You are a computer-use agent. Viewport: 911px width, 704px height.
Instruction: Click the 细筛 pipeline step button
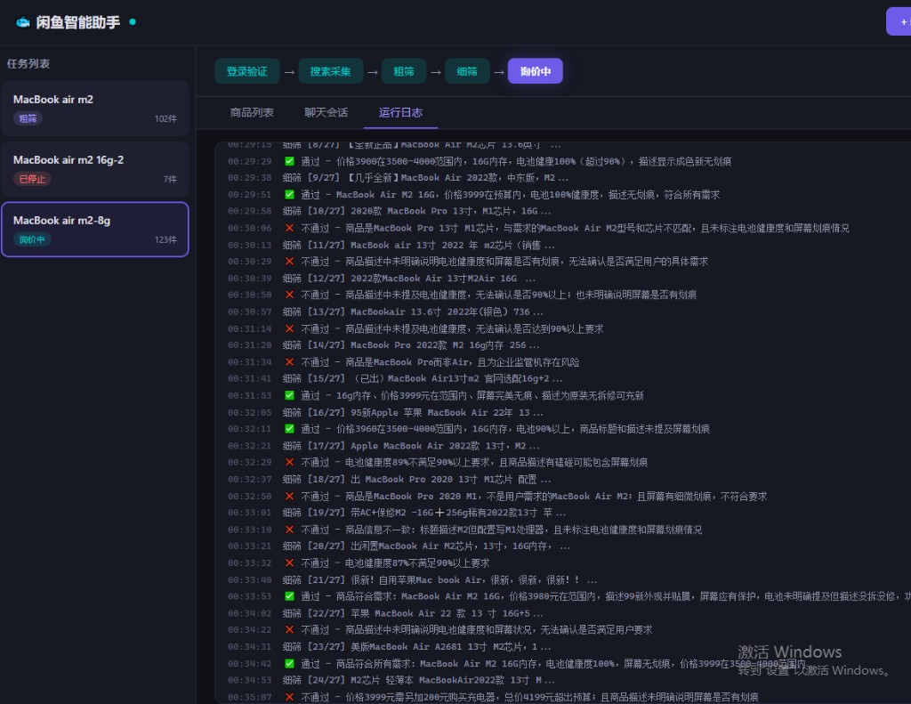coord(467,71)
